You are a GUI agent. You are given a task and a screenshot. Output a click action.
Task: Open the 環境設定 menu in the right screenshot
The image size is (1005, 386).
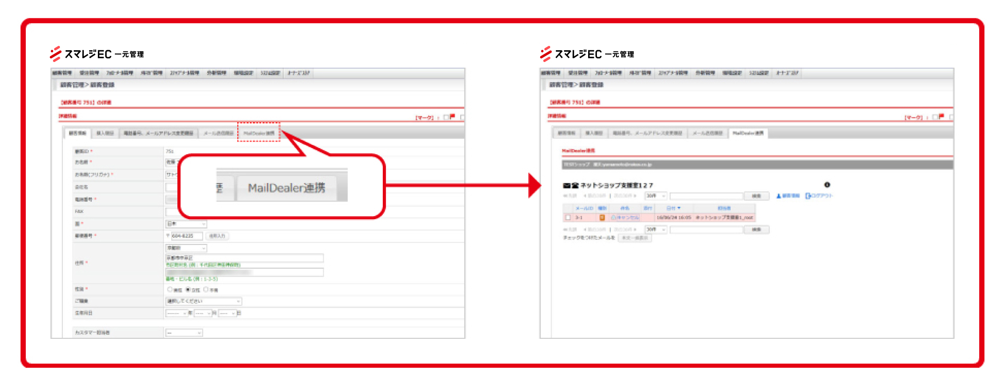(732, 73)
